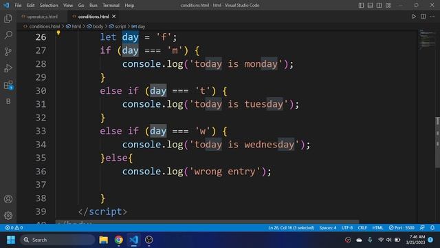
Task: Open the Explorer view in activity bar
Action: pyautogui.click(x=8, y=19)
